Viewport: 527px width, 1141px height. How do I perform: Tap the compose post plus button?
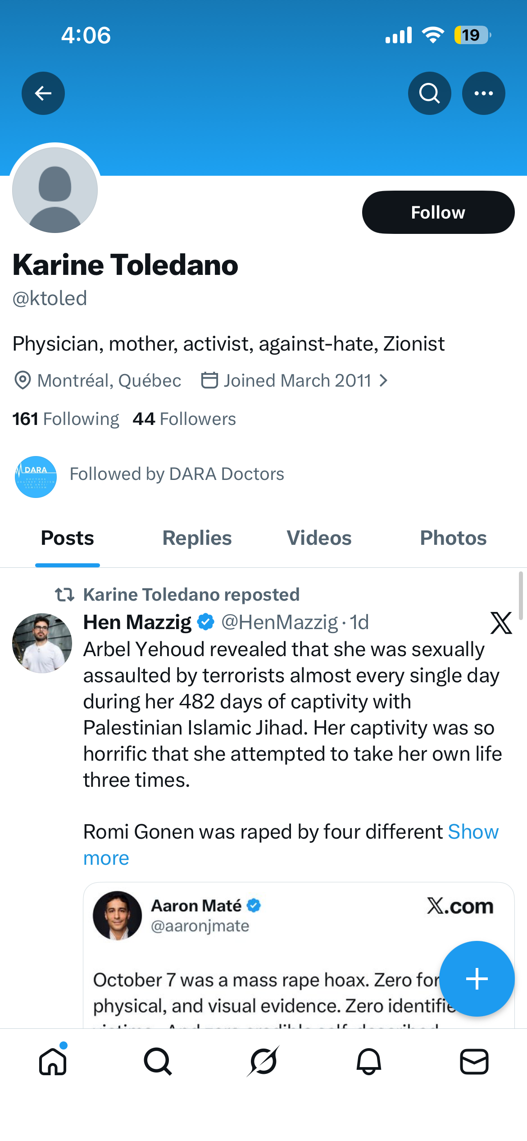(x=477, y=979)
